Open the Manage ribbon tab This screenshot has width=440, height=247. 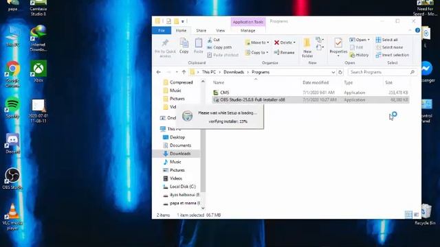(x=247, y=30)
